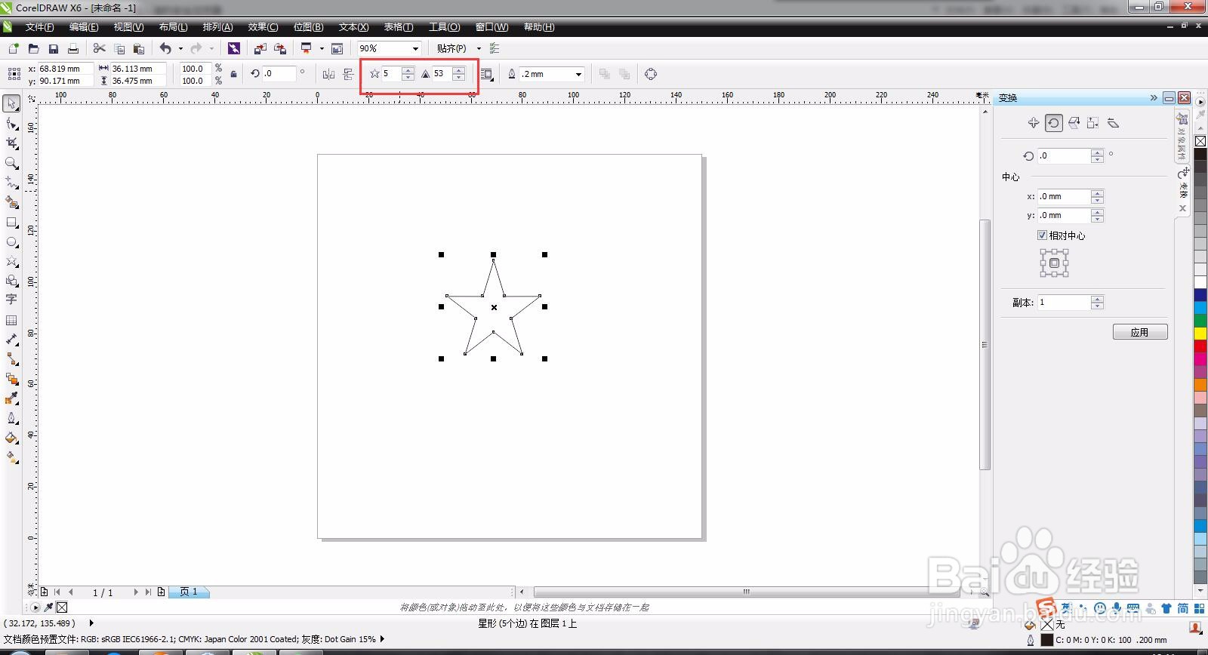Select the Freehand drawing tool
The height and width of the screenshot is (655, 1208).
point(12,182)
